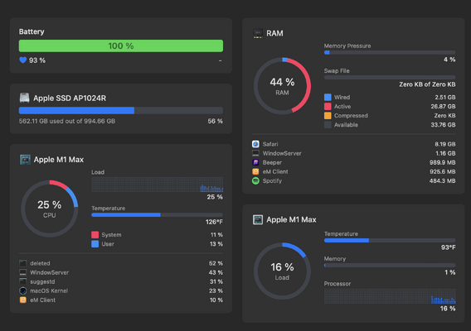Image resolution: width=471 pixels, height=331 pixels.
Task: Click the User 13 % value
Action: [216, 244]
